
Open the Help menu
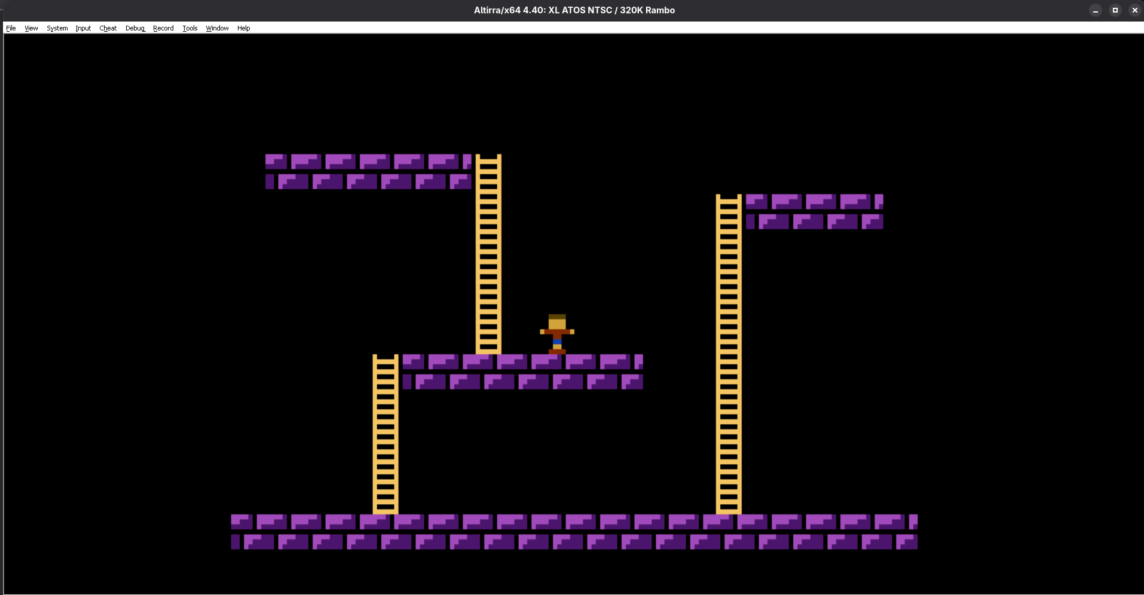tap(243, 28)
